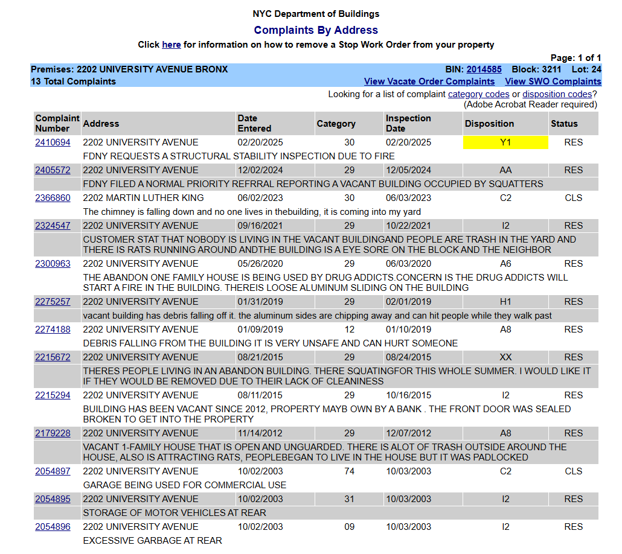The height and width of the screenshot is (554, 622).
Task: Open complaint number 2324547
Action: (x=53, y=226)
